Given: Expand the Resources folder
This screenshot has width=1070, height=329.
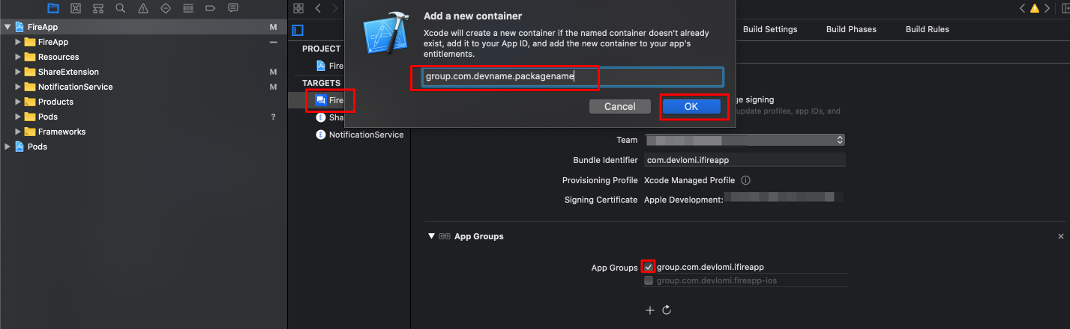Looking at the screenshot, I should tap(19, 57).
